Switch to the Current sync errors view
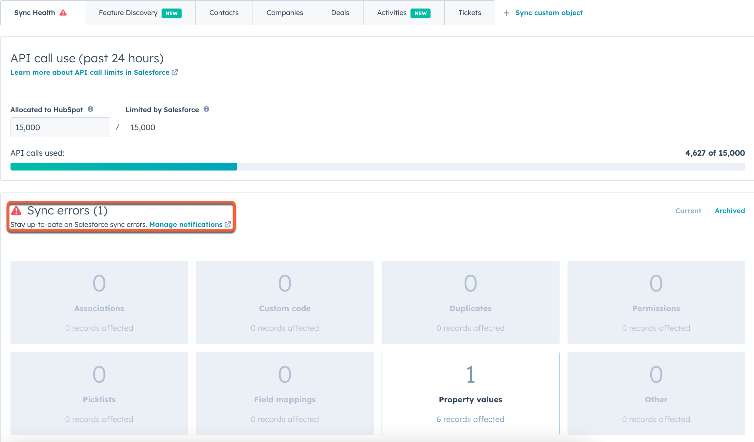The image size is (754, 442). 688,211
